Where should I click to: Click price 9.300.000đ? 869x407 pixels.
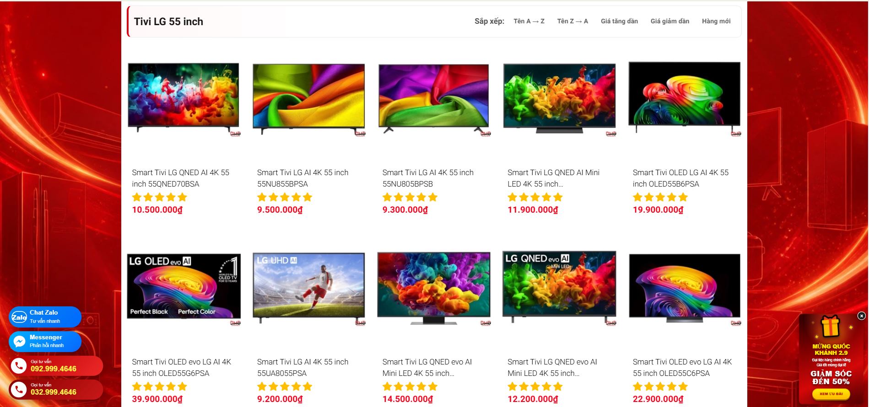(x=405, y=210)
